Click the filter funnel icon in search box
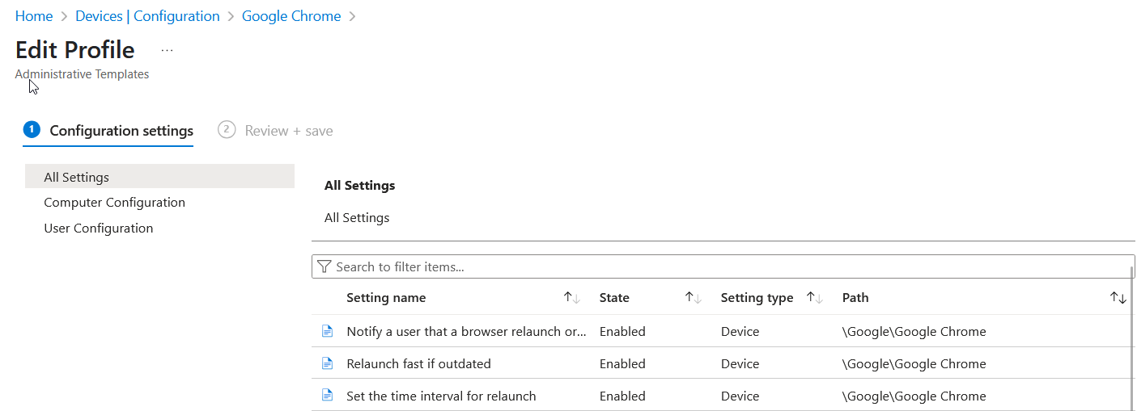Viewport: 1137px width, 411px height. coord(324,266)
